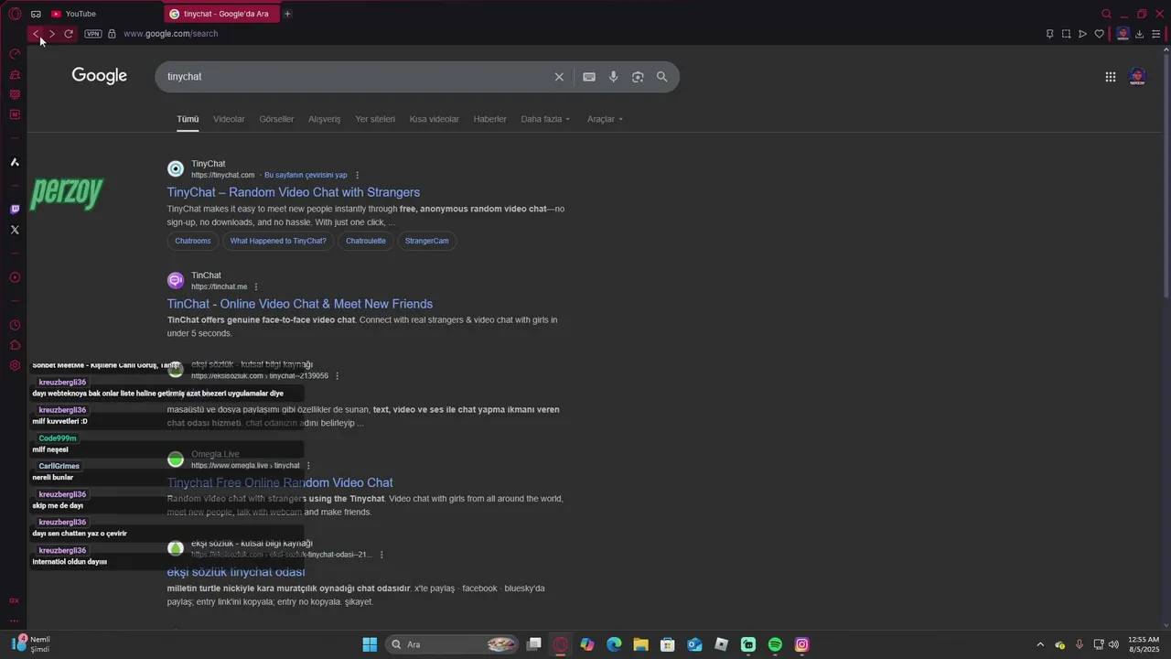The height and width of the screenshot is (659, 1171).
Task: Switch to the Videolar results tab
Action: coord(229,119)
